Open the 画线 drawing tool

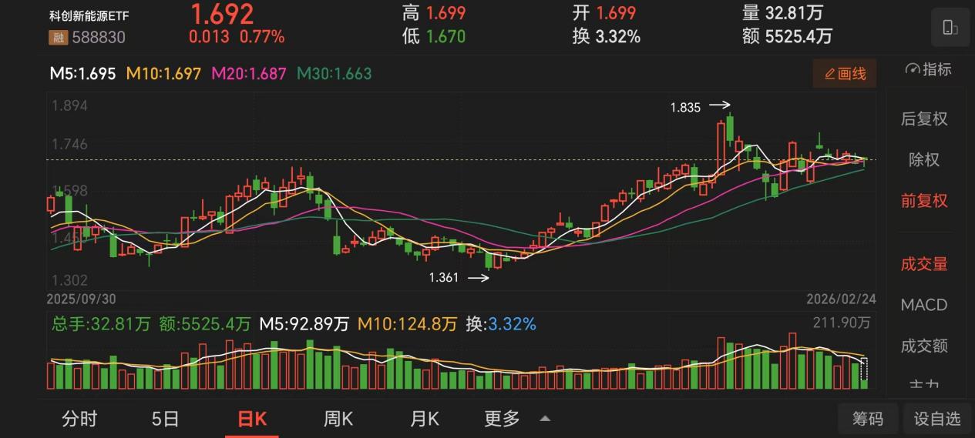[845, 74]
